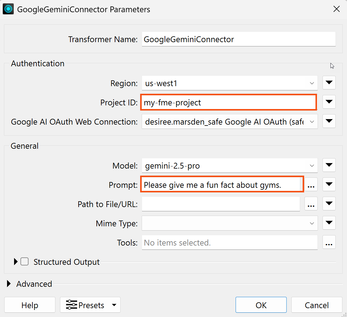Click the Tools field 'No items selected.'
Viewport: 347px width, 317px height.
(x=230, y=242)
